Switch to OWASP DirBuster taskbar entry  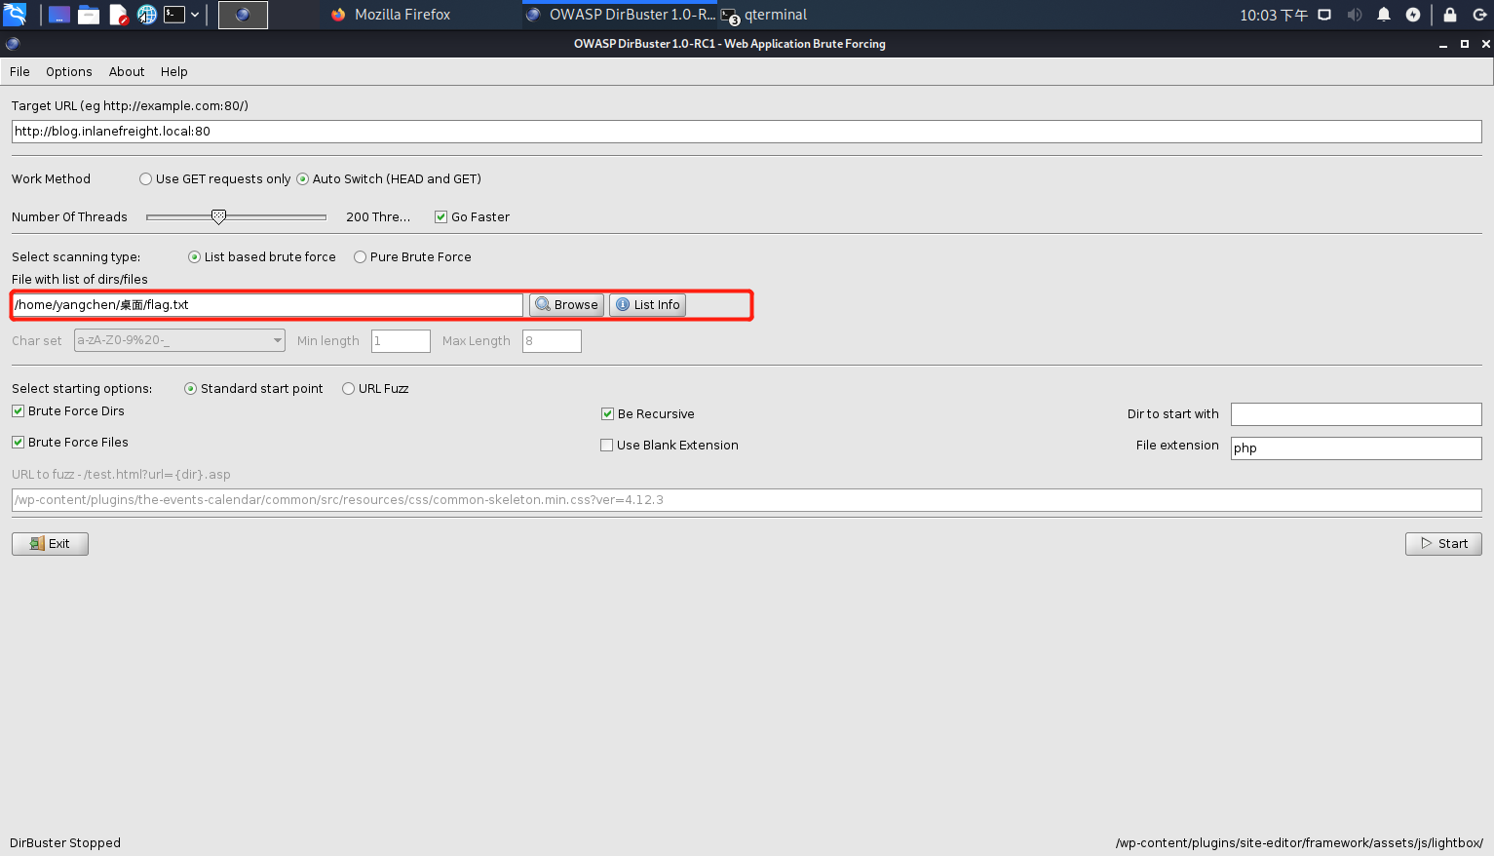pos(620,15)
